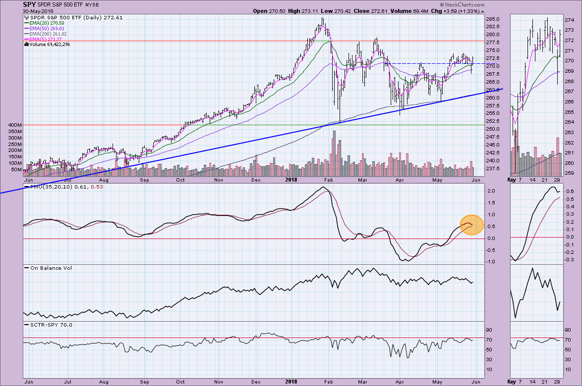Click the NYSE exchange label
582x386 pixels.
pyautogui.click(x=92, y=5)
